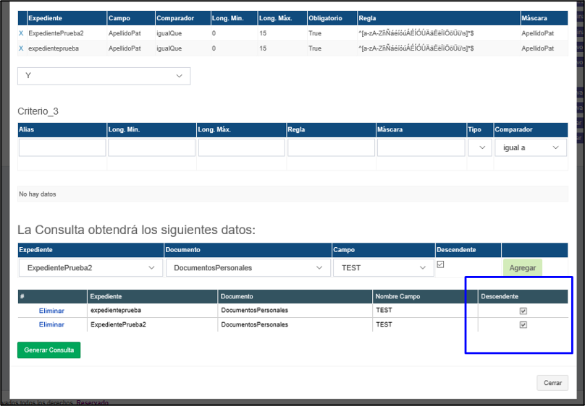Toggle the Descendente checkbox beside Agregar
The image size is (585, 406).
[x=440, y=264]
